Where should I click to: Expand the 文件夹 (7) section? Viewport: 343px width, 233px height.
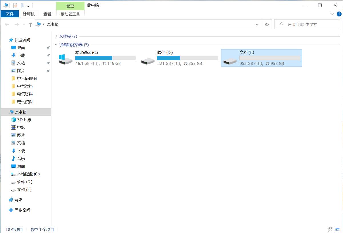click(56, 36)
